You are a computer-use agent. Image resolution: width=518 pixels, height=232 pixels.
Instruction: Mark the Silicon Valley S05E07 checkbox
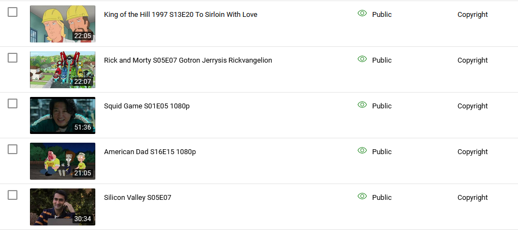click(x=13, y=196)
